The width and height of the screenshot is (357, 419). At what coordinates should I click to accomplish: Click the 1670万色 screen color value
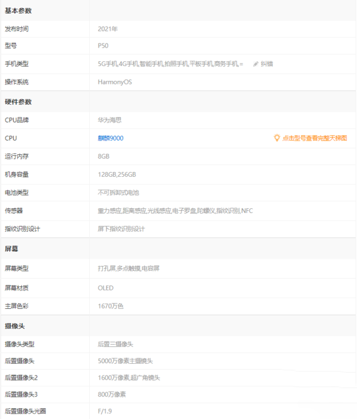[111, 306]
